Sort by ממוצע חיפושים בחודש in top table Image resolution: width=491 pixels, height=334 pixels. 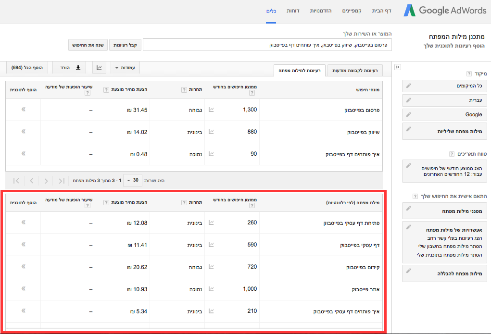pos(235,87)
